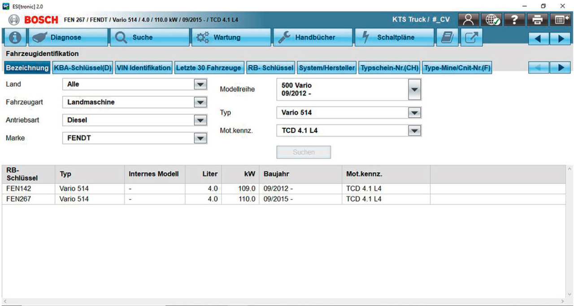Expand the Antriebsart dropdown
Screen dimensions: 574x306
(200, 120)
